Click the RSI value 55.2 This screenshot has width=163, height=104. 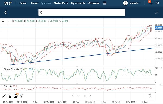[x=15, y=86]
